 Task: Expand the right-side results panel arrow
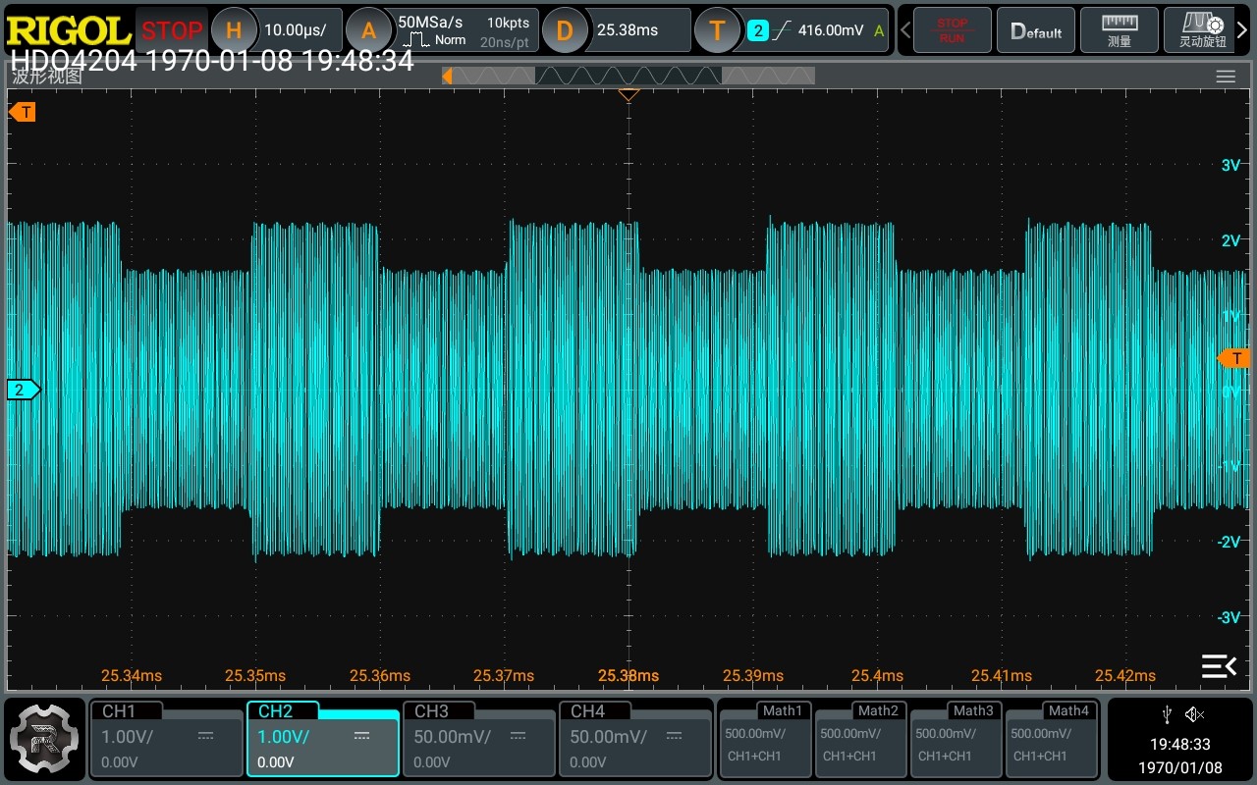[x=1219, y=666]
